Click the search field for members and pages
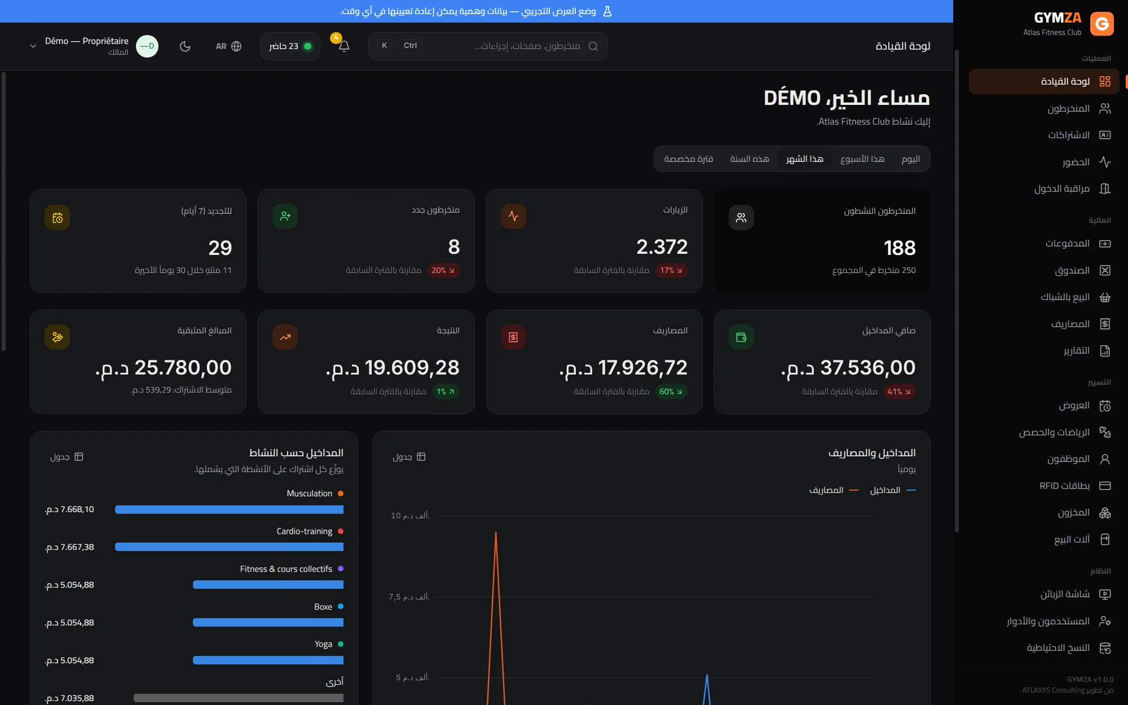Image resolution: width=1128 pixels, height=705 pixels. point(488,46)
